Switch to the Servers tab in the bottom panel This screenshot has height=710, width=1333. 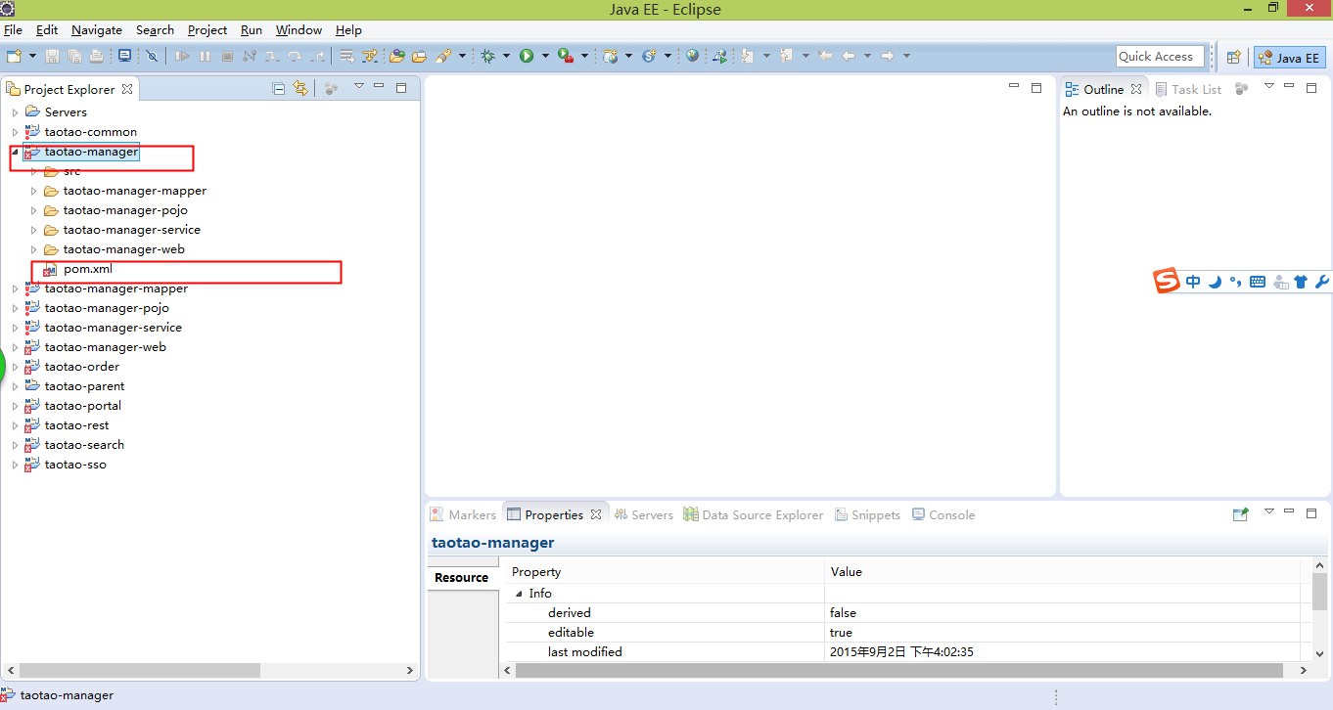pyautogui.click(x=643, y=514)
